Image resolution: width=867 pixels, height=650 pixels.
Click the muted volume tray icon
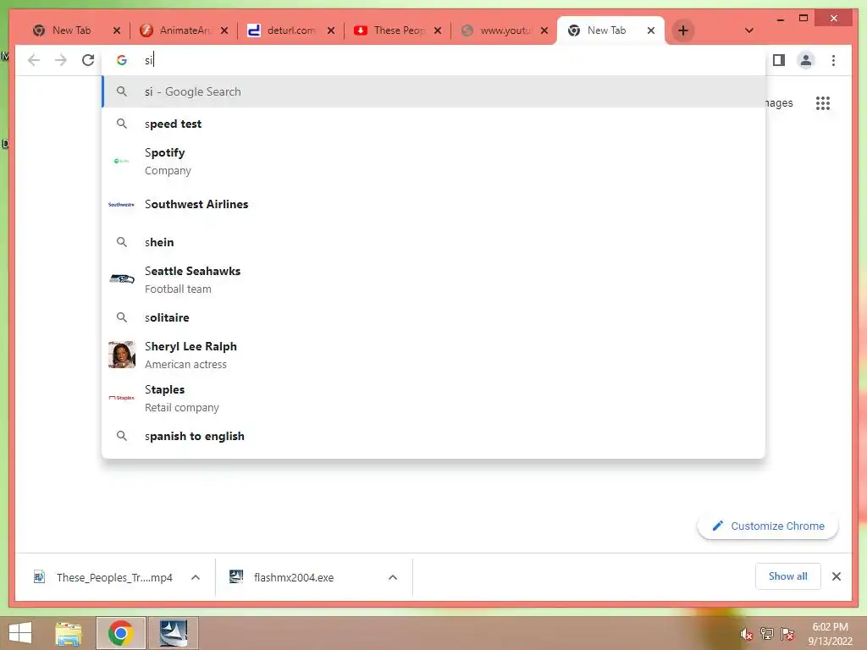(746, 634)
